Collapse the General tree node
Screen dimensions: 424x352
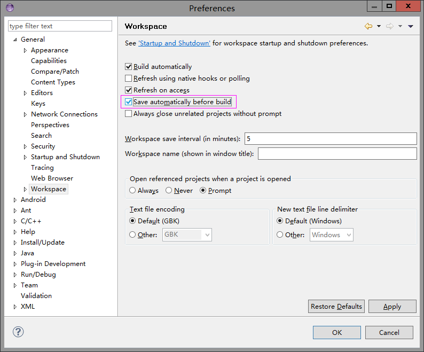[x=15, y=40]
